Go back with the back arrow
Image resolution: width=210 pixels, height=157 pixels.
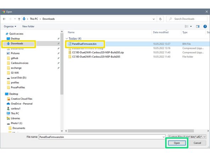click(x=4, y=19)
